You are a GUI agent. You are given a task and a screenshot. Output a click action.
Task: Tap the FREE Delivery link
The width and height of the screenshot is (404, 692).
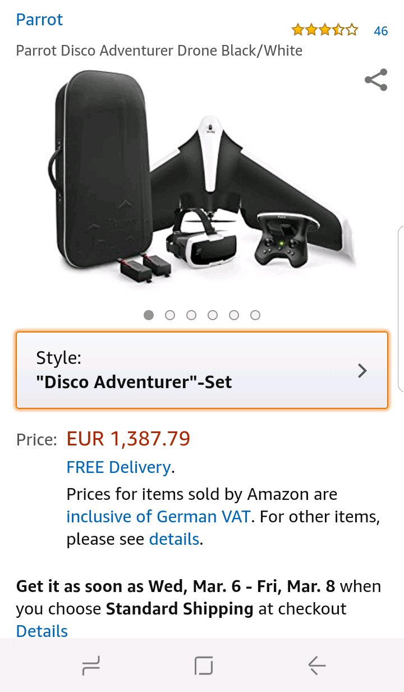click(118, 467)
